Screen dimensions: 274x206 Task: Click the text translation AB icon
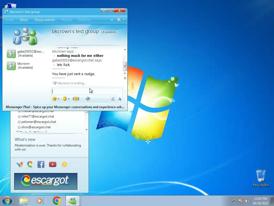tap(88, 99)
